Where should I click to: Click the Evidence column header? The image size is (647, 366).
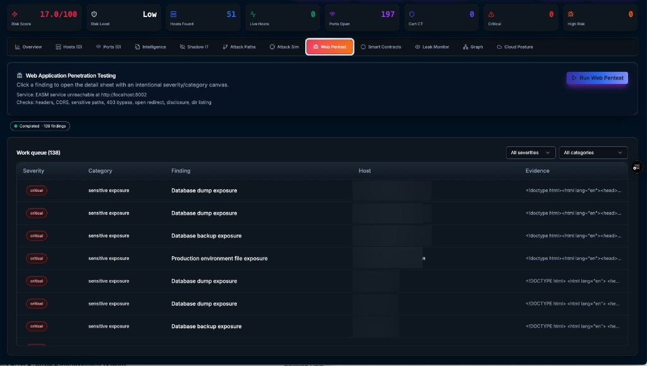[x=537, y=170]
